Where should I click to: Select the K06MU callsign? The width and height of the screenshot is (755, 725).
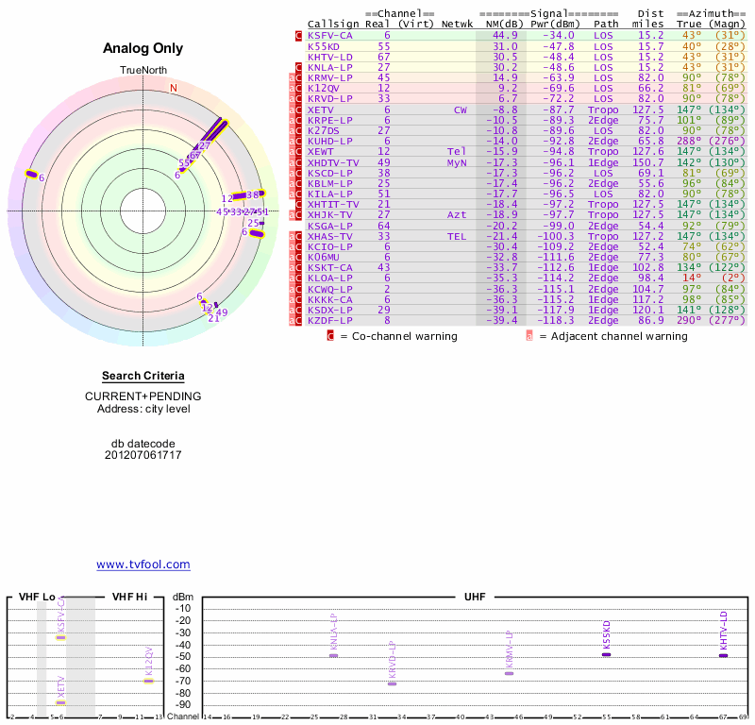[324, 257]
